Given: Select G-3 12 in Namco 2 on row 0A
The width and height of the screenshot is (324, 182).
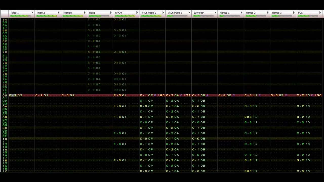Looking at the screenshot, I should (x=251, y=122).
